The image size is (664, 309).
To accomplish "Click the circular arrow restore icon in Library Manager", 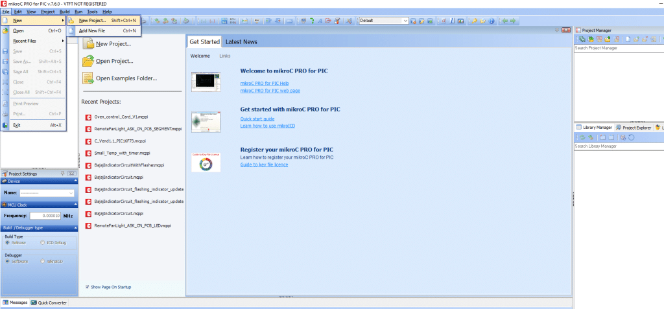I will (x=632, y=137).
